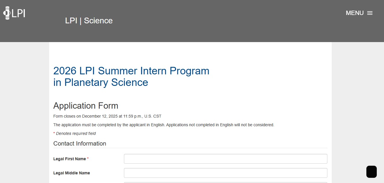The image size is (384, 183).
Task: Click the red asterisk beside Legal First Name
Action: tap(88, 159)
